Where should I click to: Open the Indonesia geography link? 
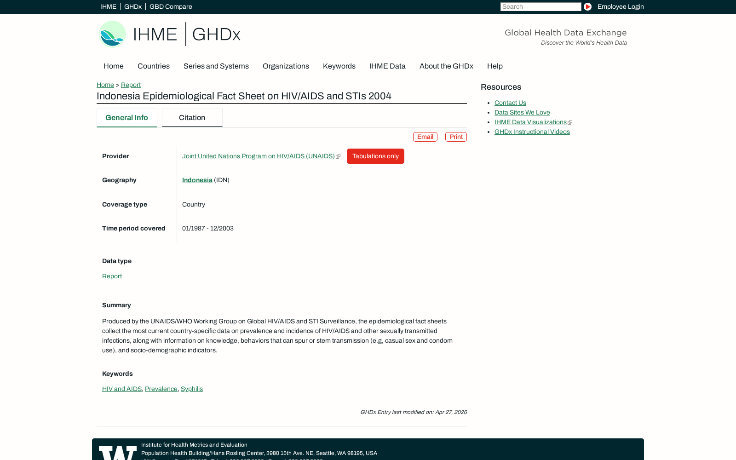(197, 180)
